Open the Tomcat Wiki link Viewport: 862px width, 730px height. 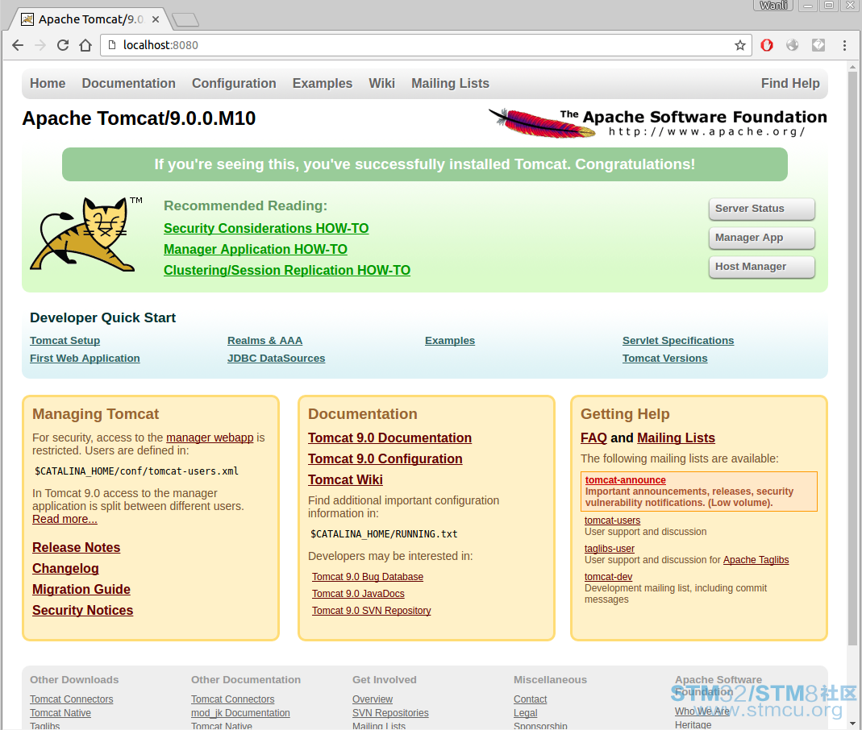click(x=345, y=479)
